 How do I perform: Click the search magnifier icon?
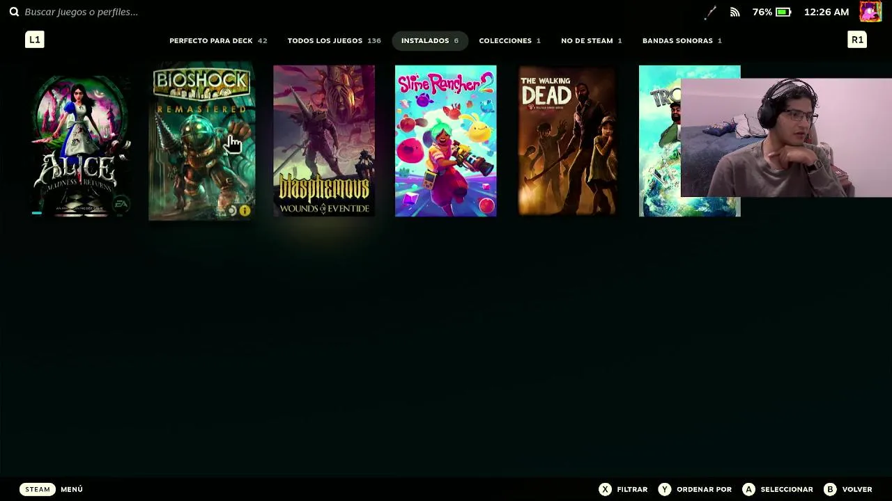point(14,12)
